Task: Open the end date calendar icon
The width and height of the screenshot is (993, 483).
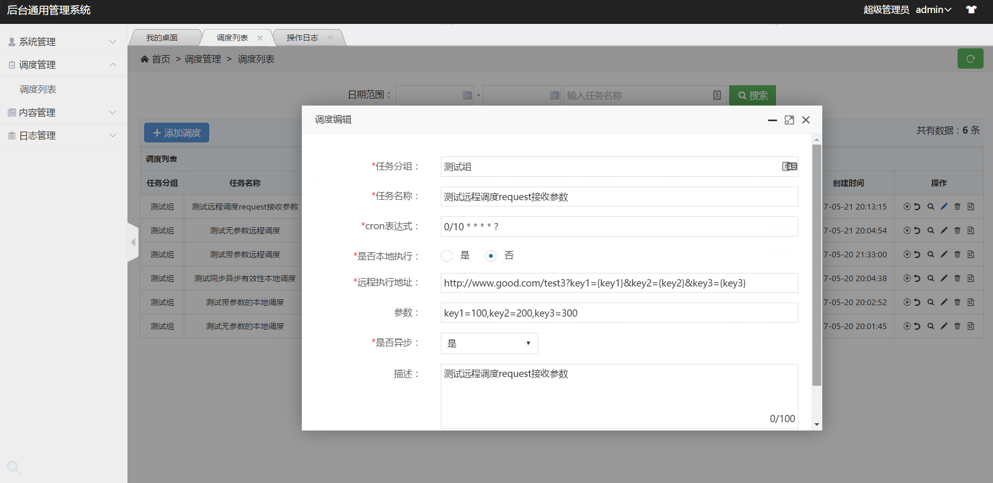Action: (x=555, y=95)
